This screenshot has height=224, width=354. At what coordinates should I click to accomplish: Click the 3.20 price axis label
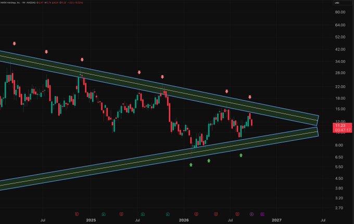pos(339,198)
